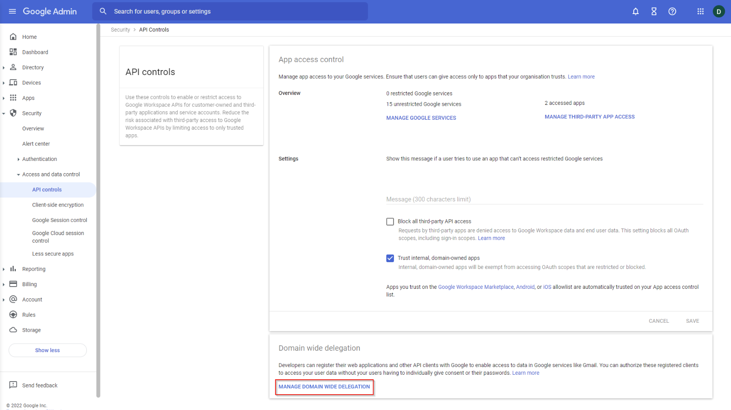Open the Google apps grid icon

pos(700,11)
